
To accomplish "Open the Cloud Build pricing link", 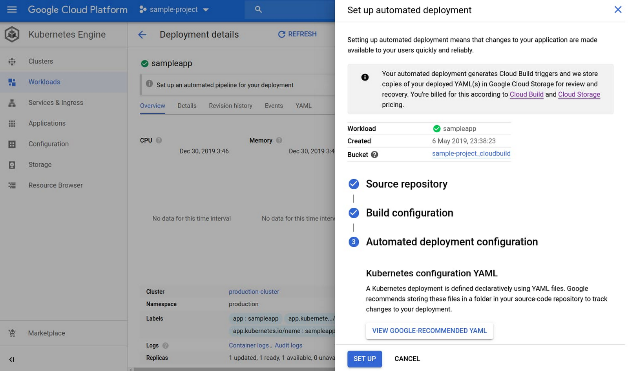I will 526,94.
